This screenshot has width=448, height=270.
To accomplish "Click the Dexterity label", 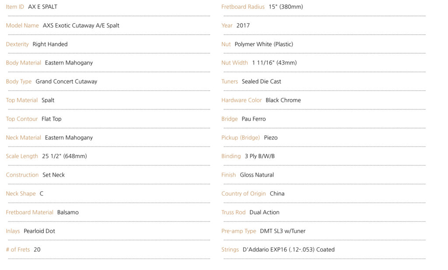I will (17, 44).
